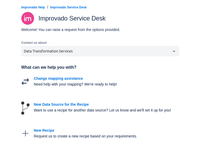Click the plus icon for New Recipe
Screen dimensions: 206x149
[25, 133]
